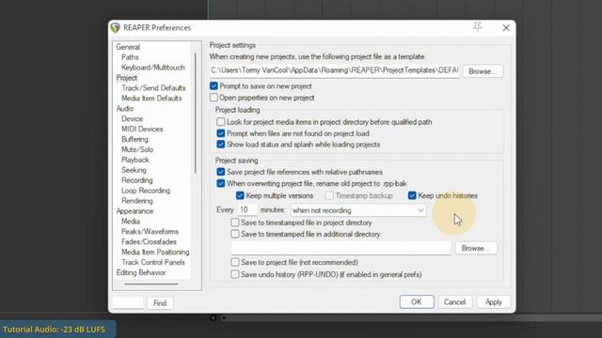Click the preferences tree horizontal scrollbar
Viewport: 602px width, 338px height.
coord(151,284)
